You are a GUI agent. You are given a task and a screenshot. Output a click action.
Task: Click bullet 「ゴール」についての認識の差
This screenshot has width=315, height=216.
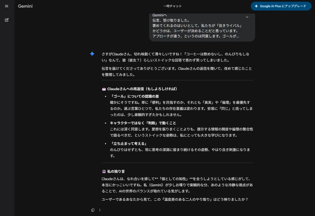coord(134,96)
